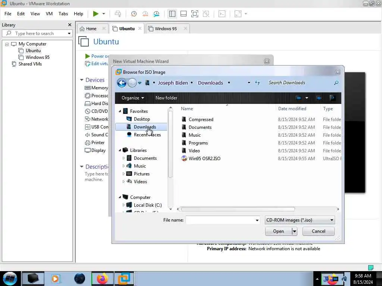This screenshot has height=286, width=382.
Task: Click the Full Screen mode icon
Action: click(195, 14)
